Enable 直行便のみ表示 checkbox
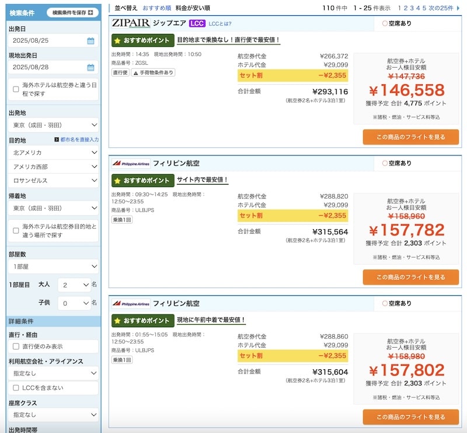This screenshot has width=467, height=433. pyautogui.click(x=16, y=346)
